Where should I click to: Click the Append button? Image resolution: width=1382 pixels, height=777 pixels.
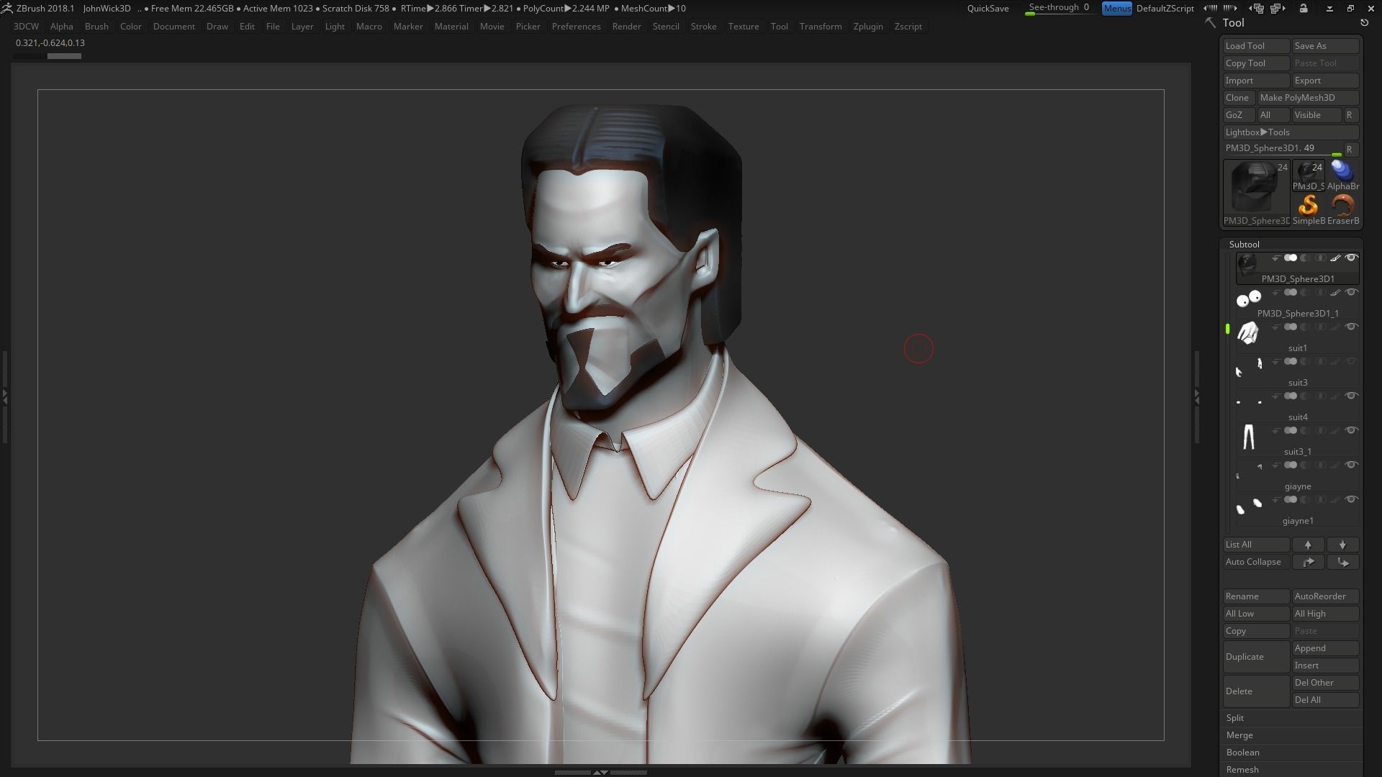tap(1325, 648)
